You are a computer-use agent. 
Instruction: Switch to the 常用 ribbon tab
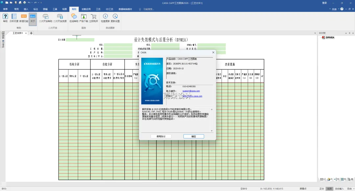coord(16,9)
